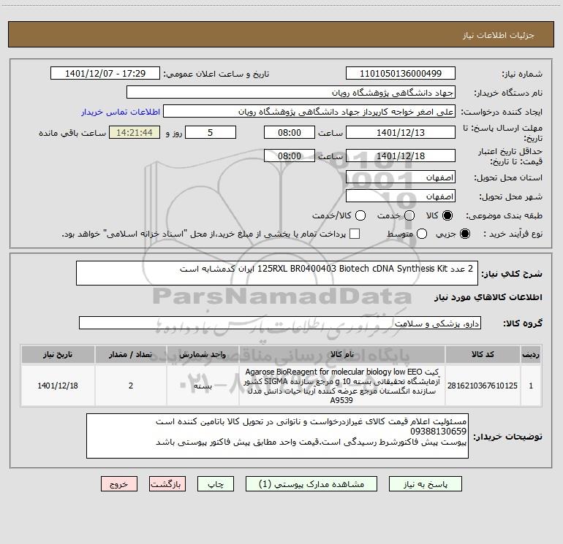Click the Agarose BioReagent product name cell
This screenshot has height=544, width=563.
point(342,386)
